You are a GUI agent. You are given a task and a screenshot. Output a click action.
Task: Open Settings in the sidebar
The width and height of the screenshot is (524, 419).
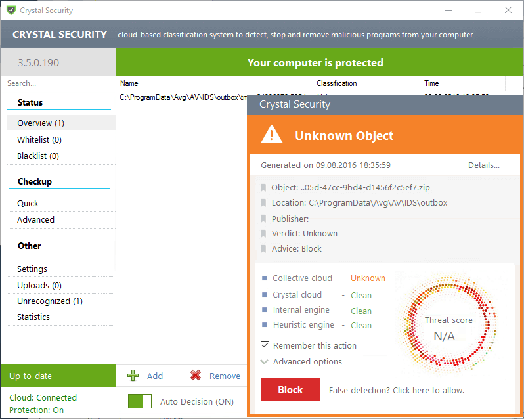[61, 269]
